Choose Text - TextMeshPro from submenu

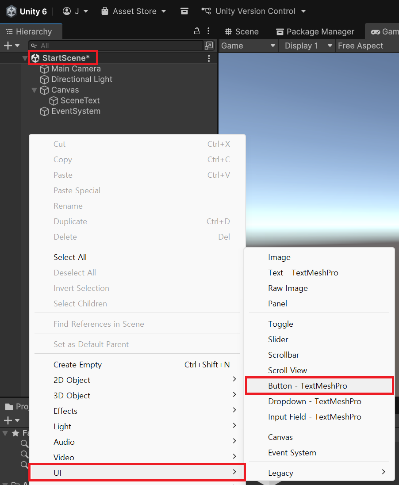(319, 273)
